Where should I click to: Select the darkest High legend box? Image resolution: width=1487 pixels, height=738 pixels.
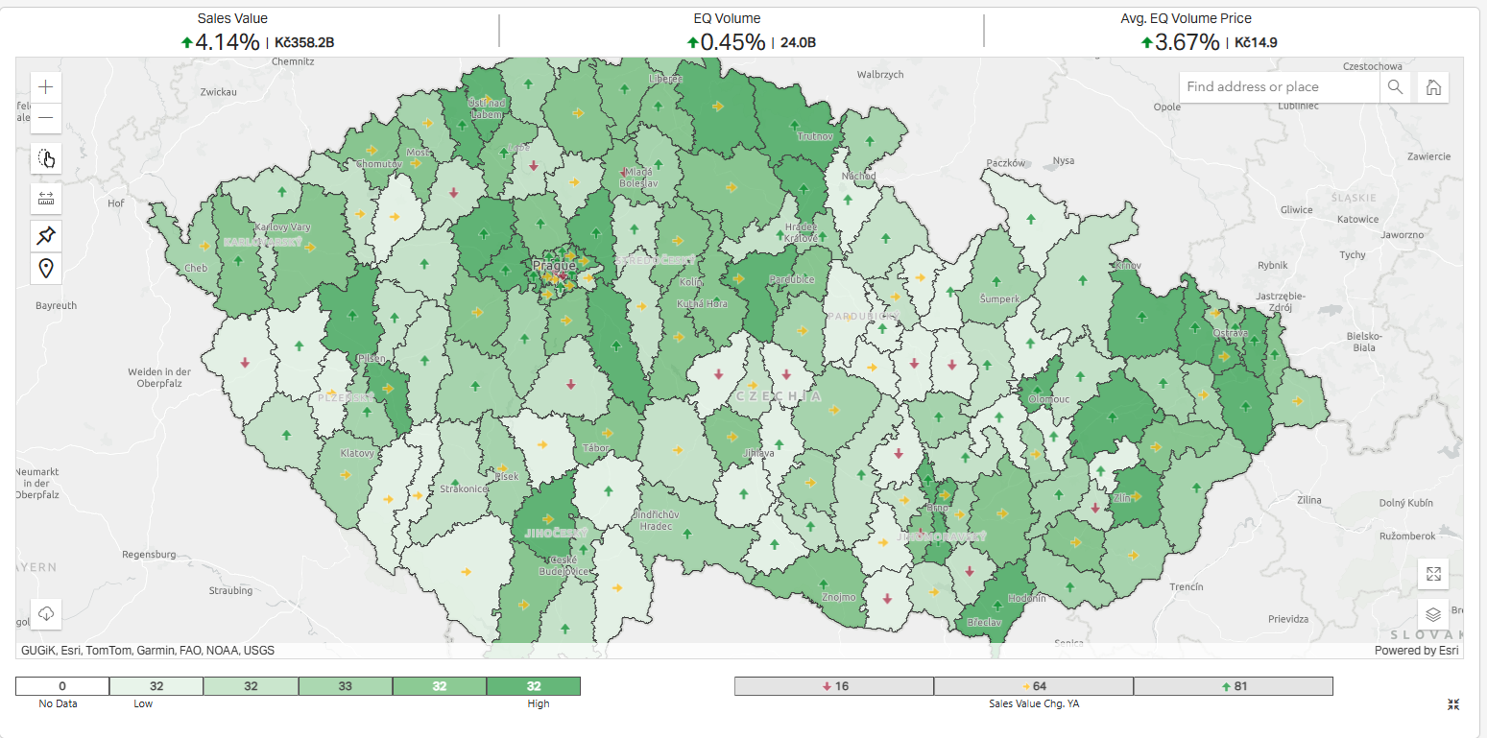(x=534, y=686)
